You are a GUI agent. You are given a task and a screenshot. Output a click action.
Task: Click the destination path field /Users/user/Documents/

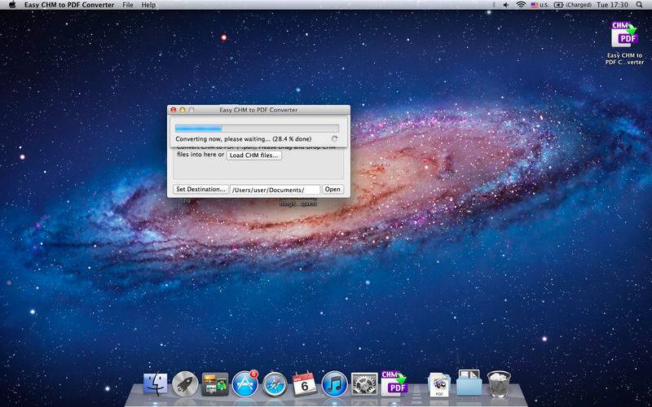coord(275,190)
